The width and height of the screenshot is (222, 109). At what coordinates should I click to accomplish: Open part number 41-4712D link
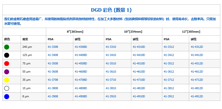click(x=197, y=80)
